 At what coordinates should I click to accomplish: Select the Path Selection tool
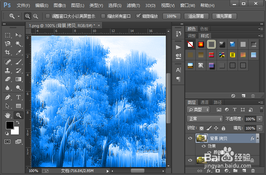(8, 106)
